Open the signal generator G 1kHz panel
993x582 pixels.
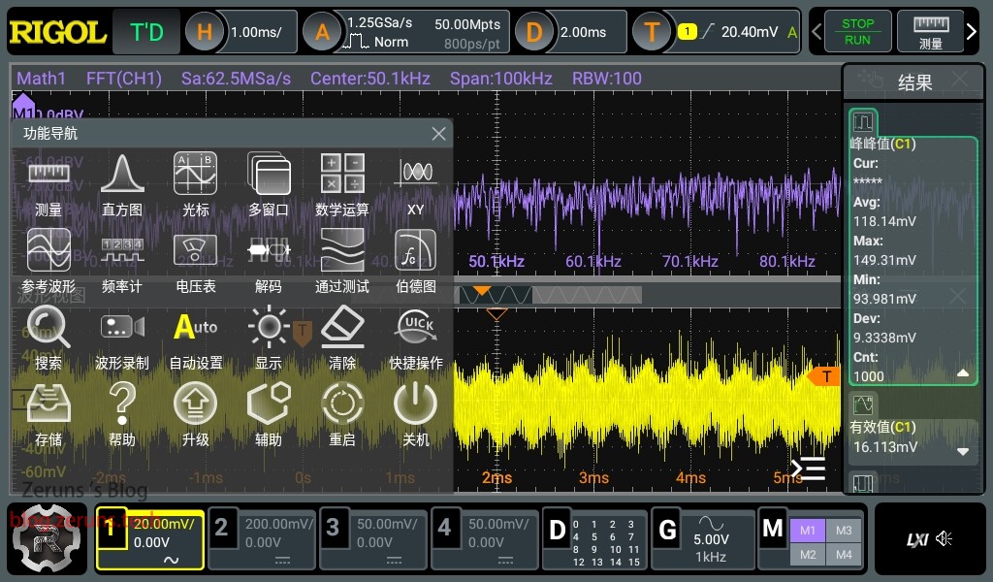click(703, 540)
